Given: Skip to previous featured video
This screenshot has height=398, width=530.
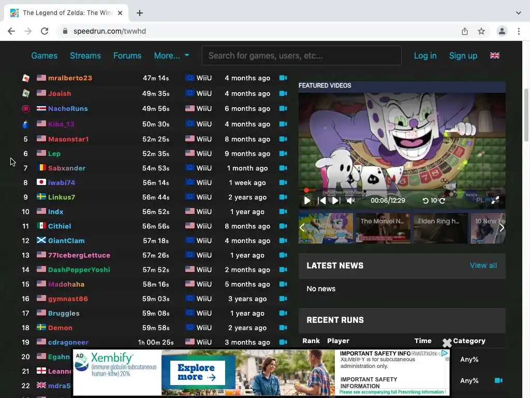Looking at the screenshot, I should coord(322,201).
